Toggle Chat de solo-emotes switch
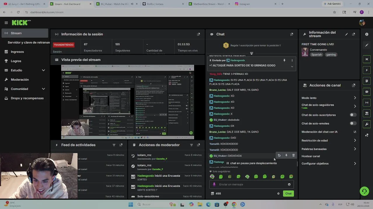 [x=353, y=123]
